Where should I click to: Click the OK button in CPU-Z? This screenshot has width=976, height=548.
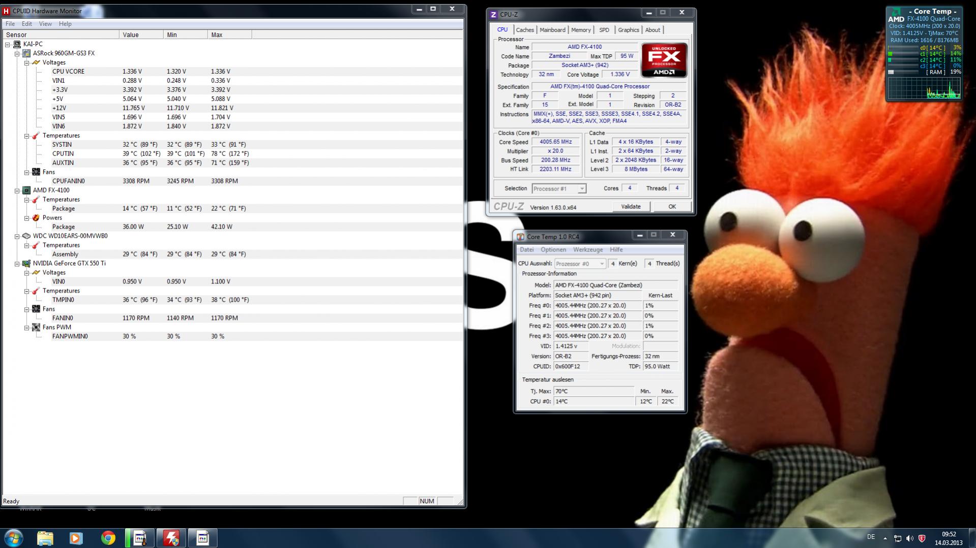click(672, 207)
